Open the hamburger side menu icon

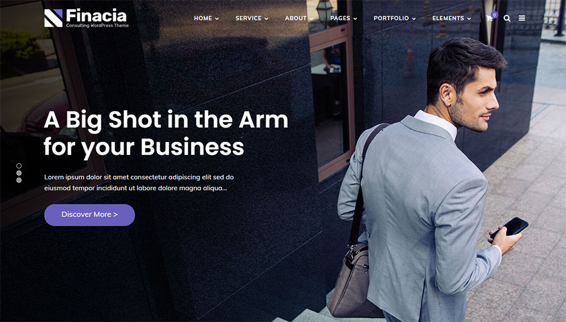click(x=522, y=18)
